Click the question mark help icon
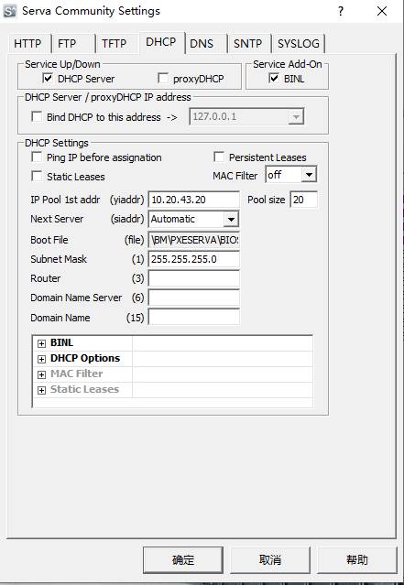The height and width of the screenshot is (585, 404). tap(341, 11)
